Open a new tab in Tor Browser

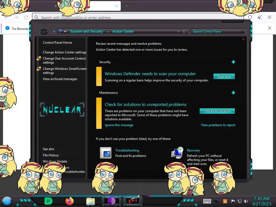point(126,6)
